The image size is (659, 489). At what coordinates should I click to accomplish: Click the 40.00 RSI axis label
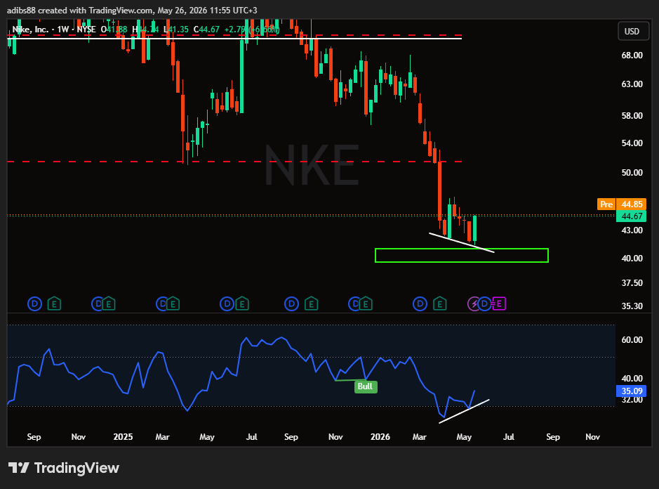tap(632, 378)
